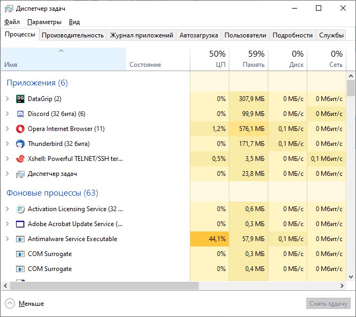Click the 1,2% CPU value cell
Viewport: 356px width, 317px height.
pyautogui.click(x=210, y=129)
